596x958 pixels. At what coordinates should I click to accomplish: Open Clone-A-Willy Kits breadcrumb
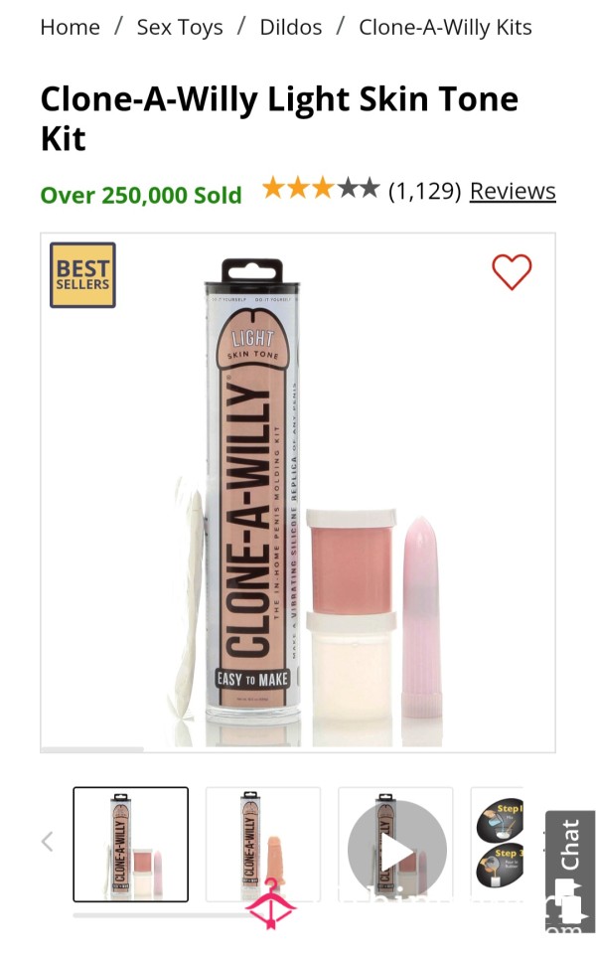445,28
